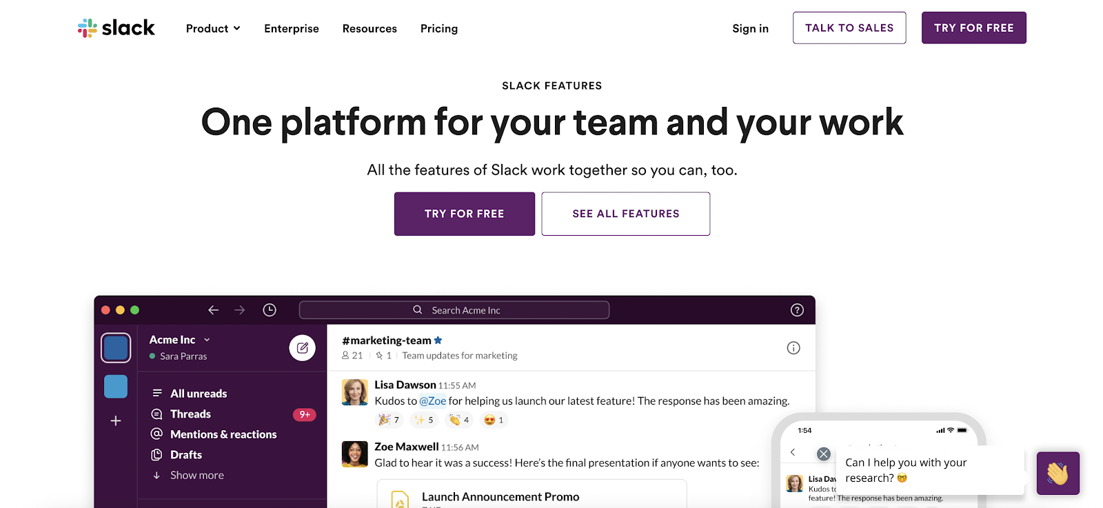Open the Enterprise nav item

click(x=292, y=28)
